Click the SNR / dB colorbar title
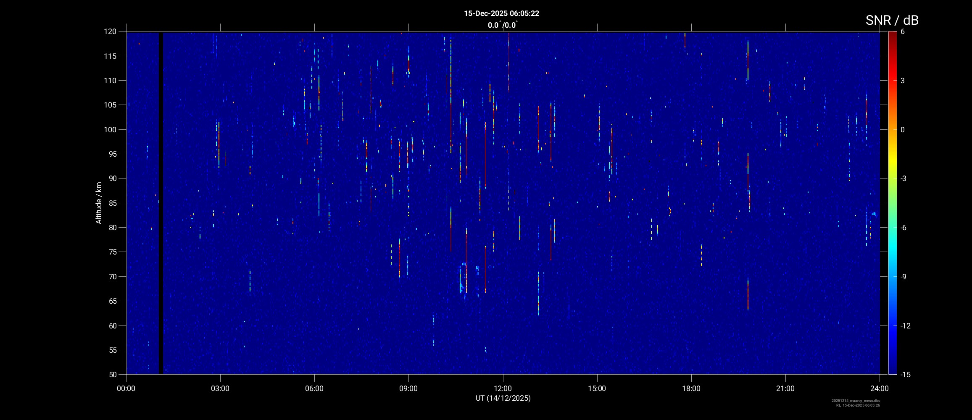Screen dimensions: 972x420 pyautogui.click(x=892, y=20)
